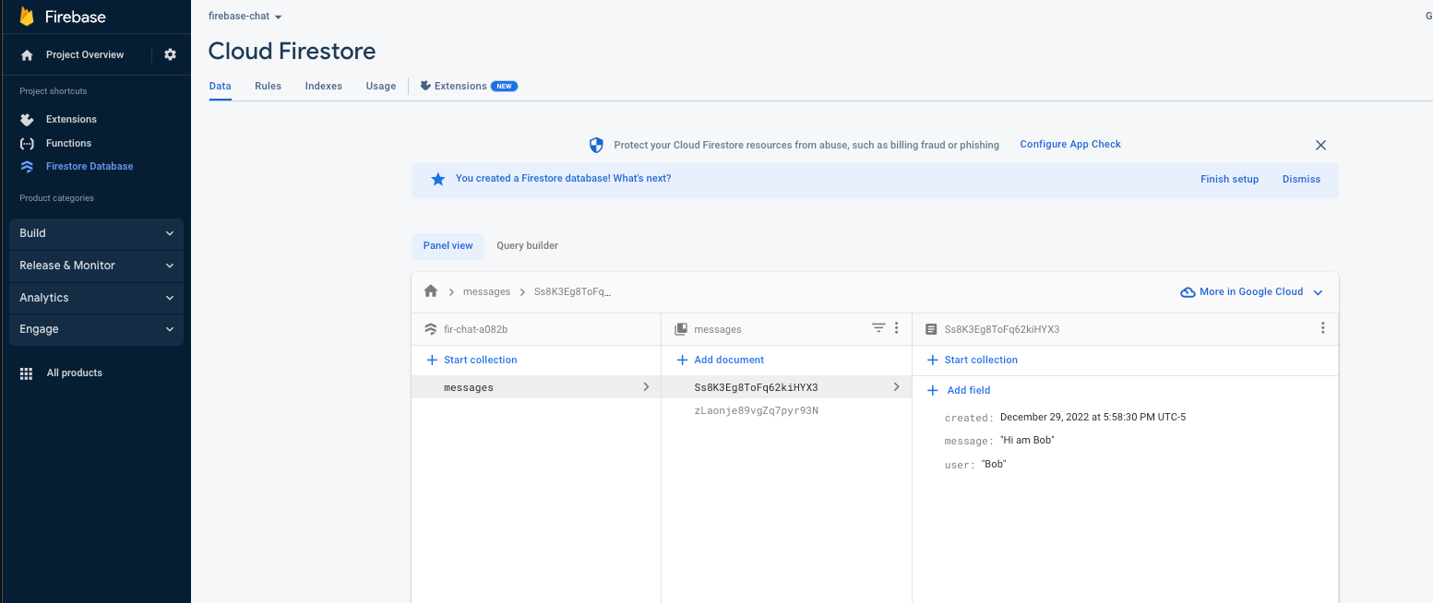Image resolution: width=1433 pixels, height=603 pixels.
Task: Open the firebase-chat project dropdown
Action: coord(245,17)
